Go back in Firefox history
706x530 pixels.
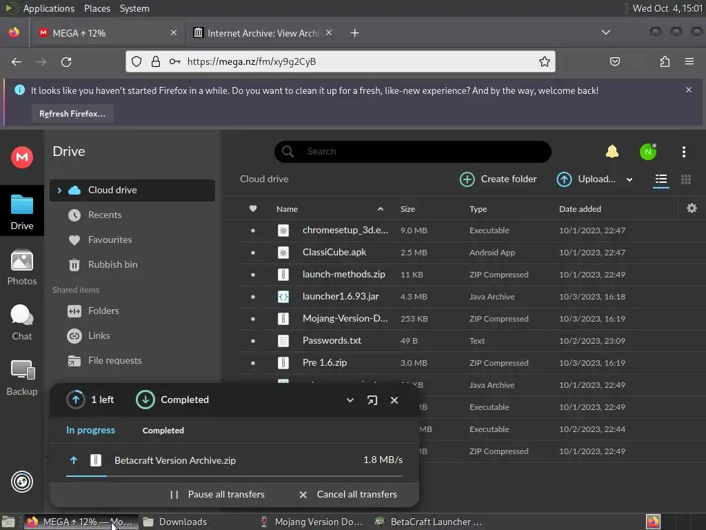coord(17,61)
